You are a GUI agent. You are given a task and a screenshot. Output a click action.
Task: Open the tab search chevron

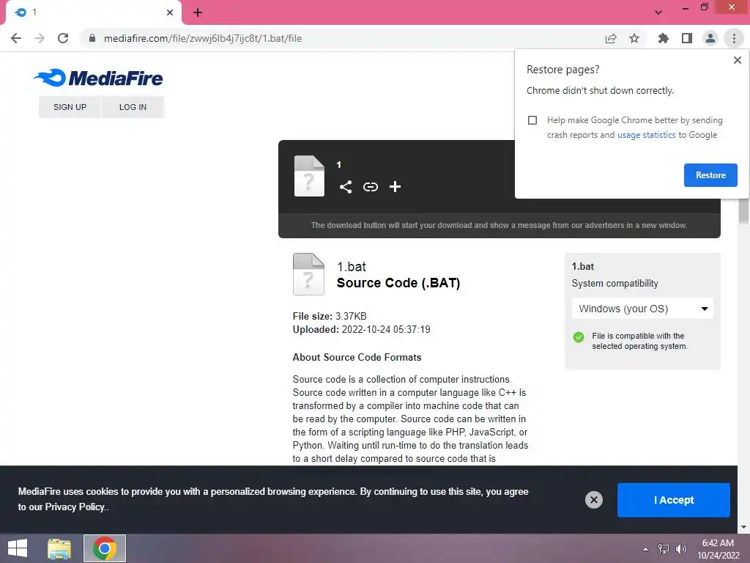click(658, 12)
